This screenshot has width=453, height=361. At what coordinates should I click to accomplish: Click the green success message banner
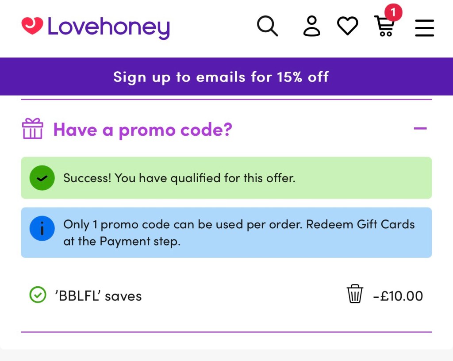[226, 178]
